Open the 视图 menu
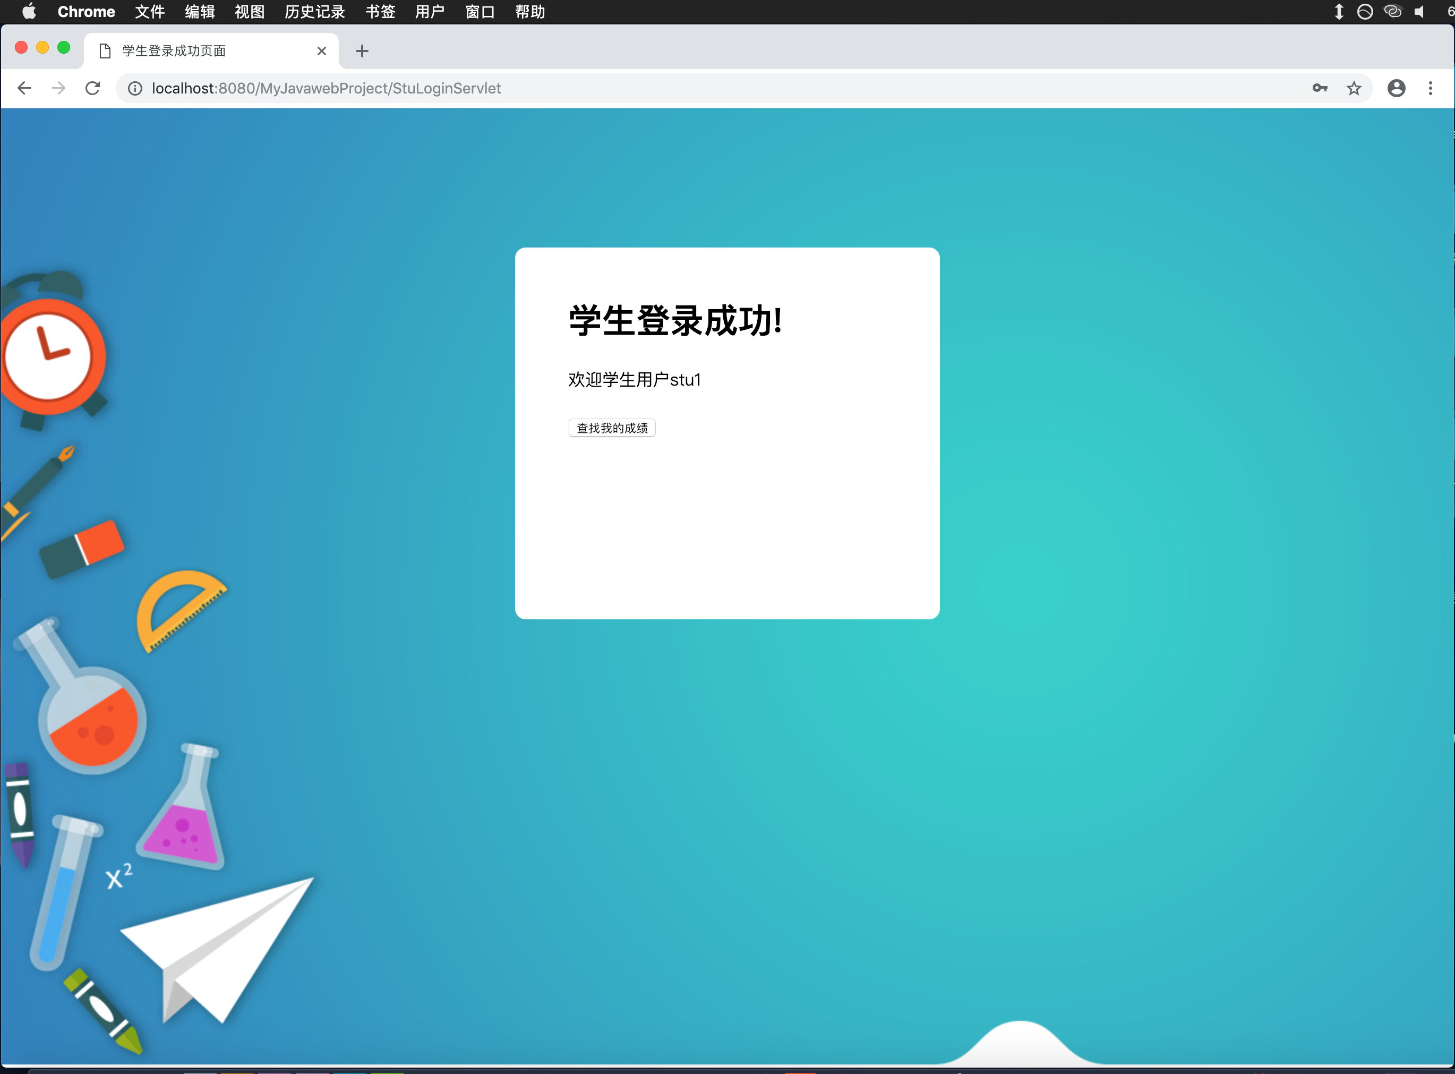This screenshot has height=1074, width=1455. pos(250,12)
